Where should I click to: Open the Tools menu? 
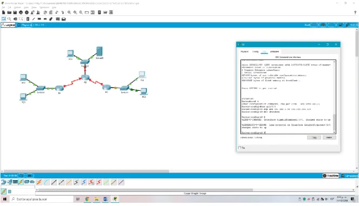pyautogui.click(x=34, y=8)
